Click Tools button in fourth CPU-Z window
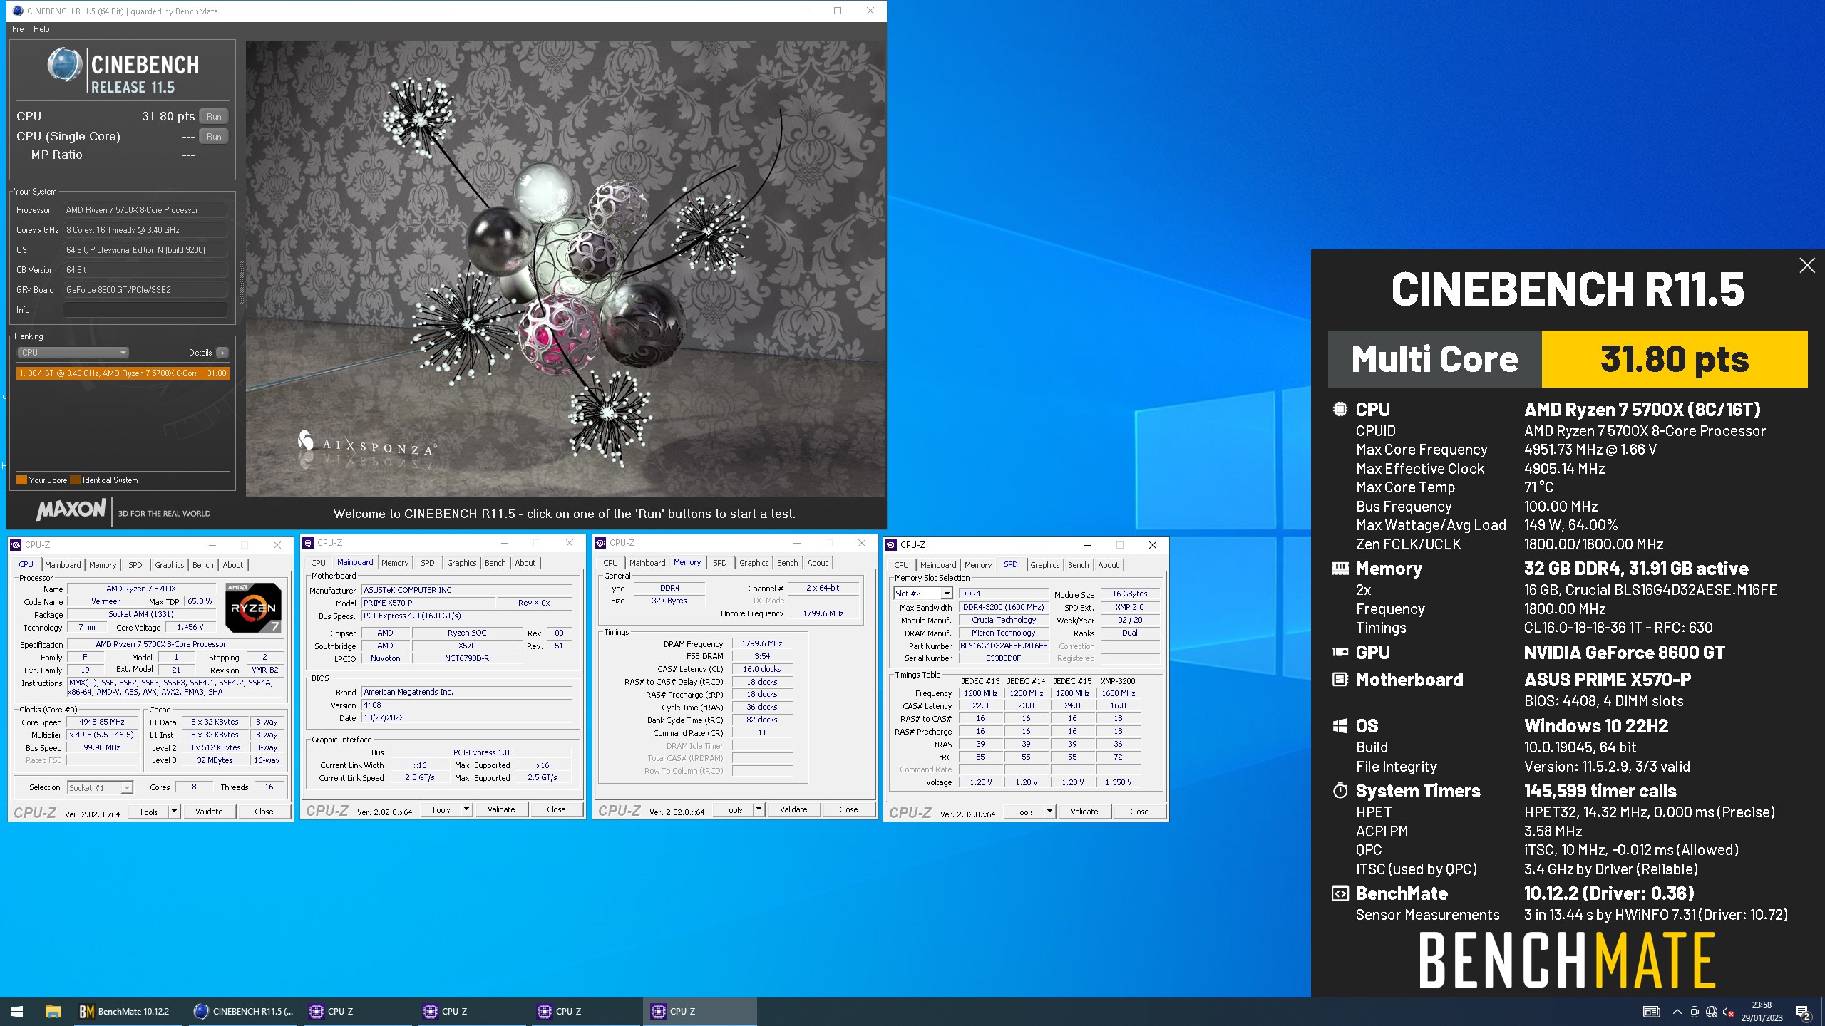This screenshot has width=1825, height=1026. click(1024, 812)
